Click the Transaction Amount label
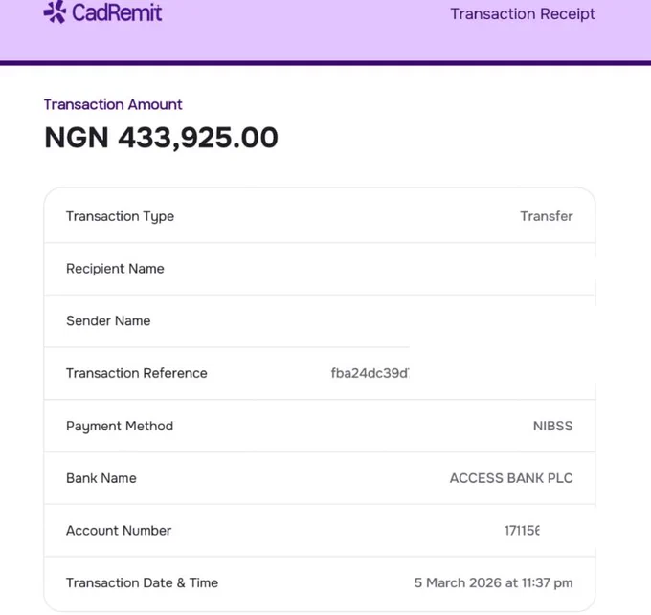This screenshot has height=615, width=651. click(113, 104)
